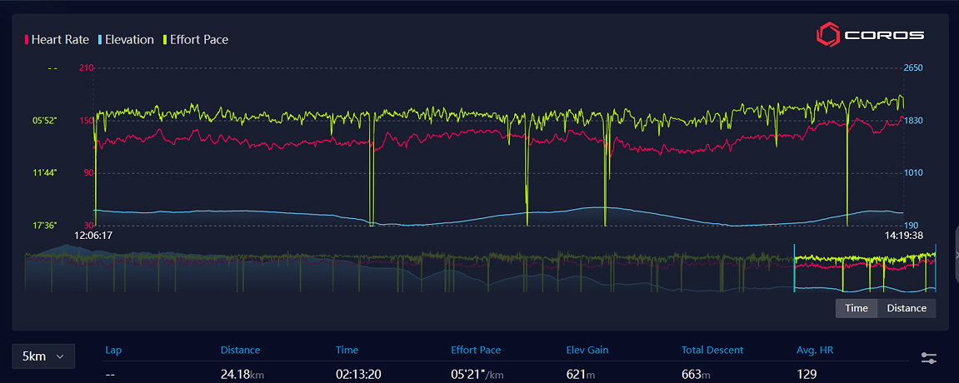
Task: Click highlighted selection in overview mini chart
Action: 865,267
